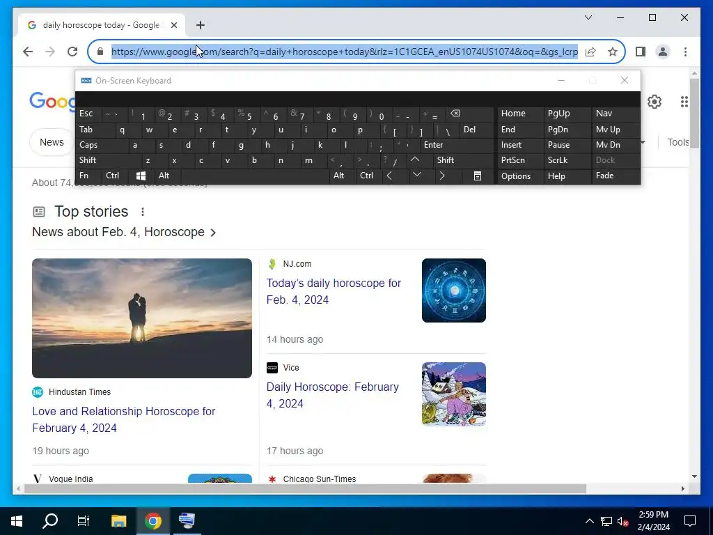713x535 pixels.
Task: Tap the Fade key on keyboard
Action: 616,176
